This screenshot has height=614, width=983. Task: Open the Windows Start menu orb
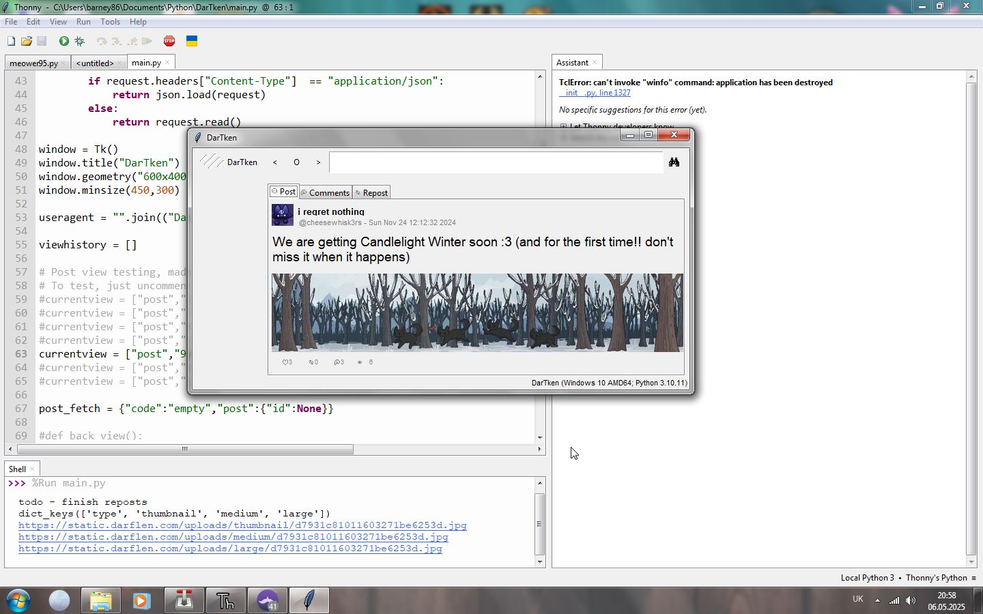[x=18, y=601]
